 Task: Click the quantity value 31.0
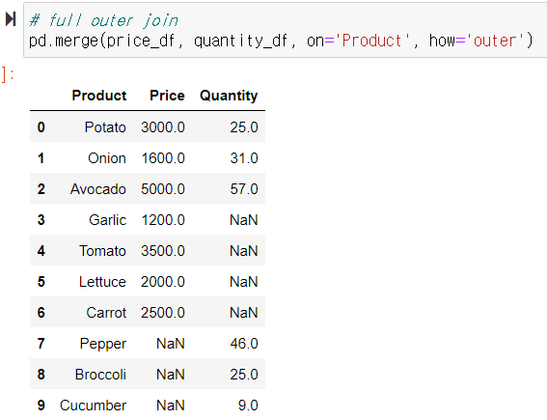point(244,158)
